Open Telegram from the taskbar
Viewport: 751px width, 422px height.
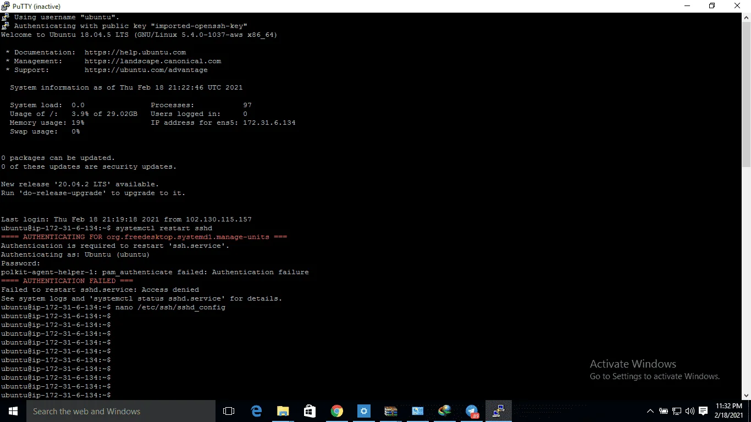[472, 411]
